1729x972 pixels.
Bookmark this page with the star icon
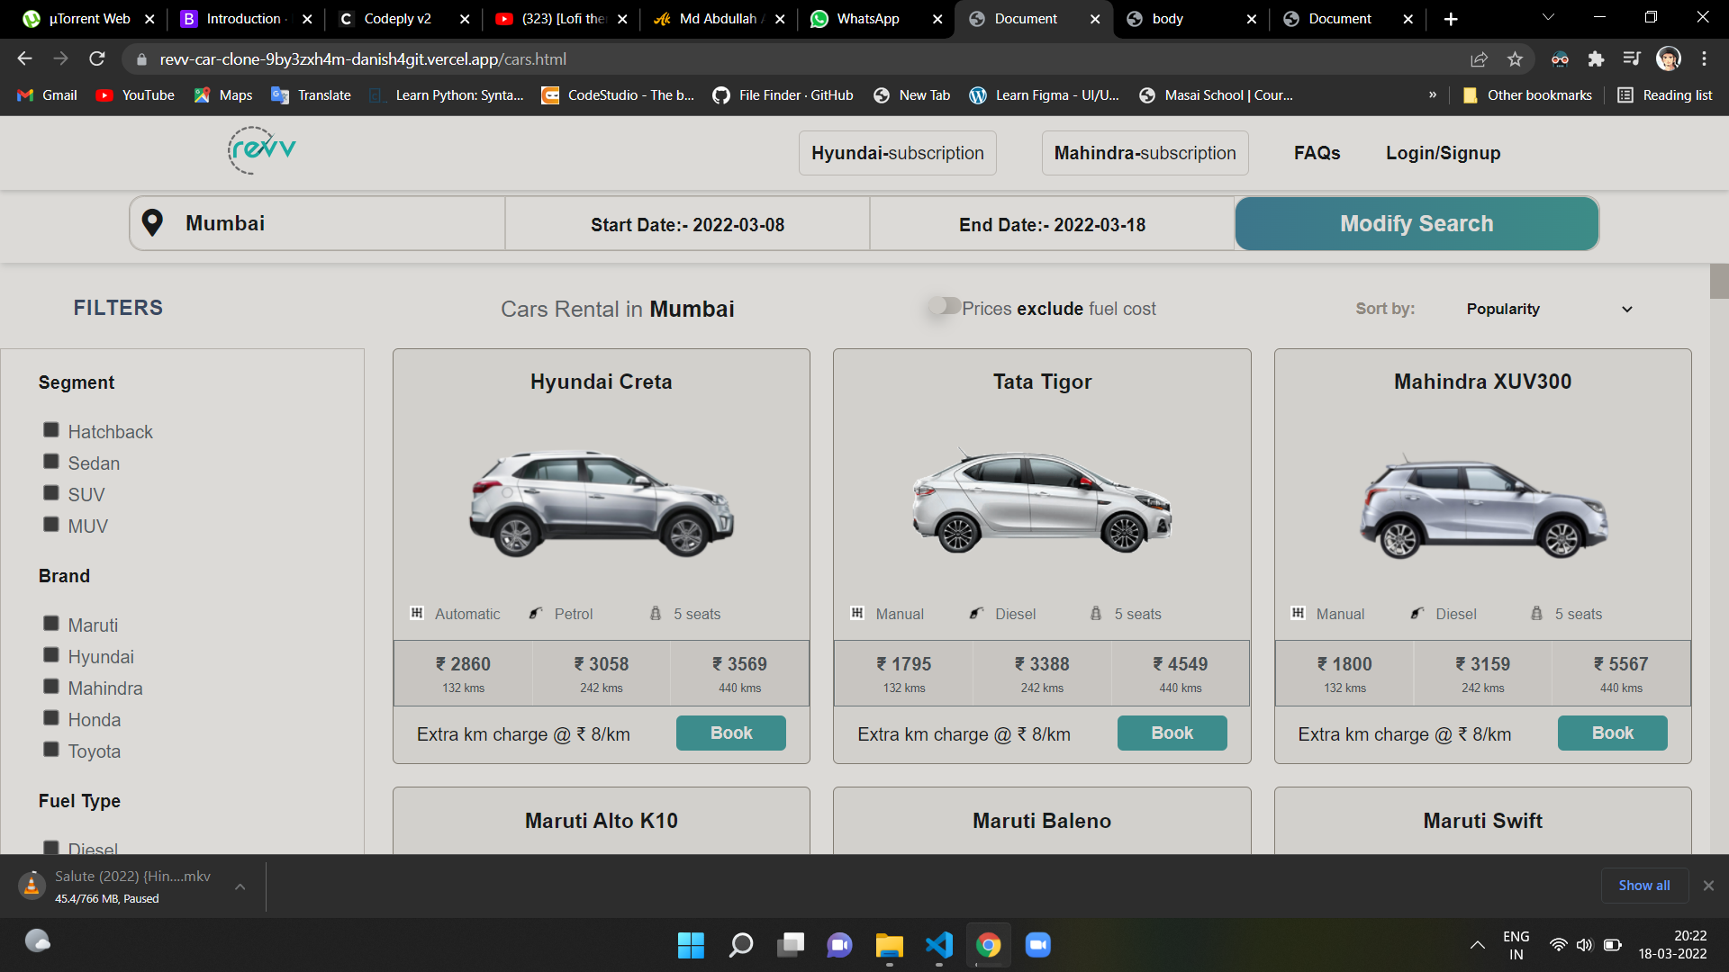1515,58
